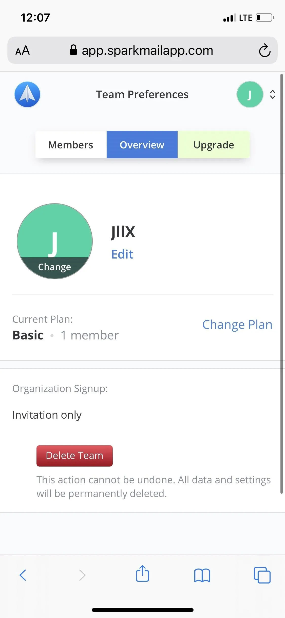Click the Change Plan link
The height and width of the screenshot is (618, 285).
pos(237,324)
